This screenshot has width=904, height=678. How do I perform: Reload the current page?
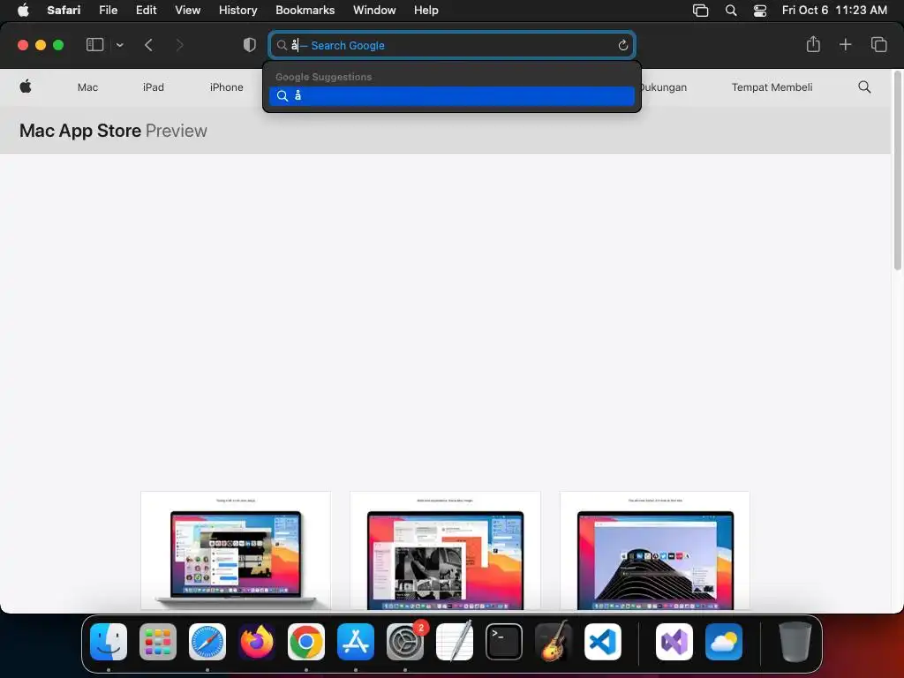pyautogui.click(x=622, y=45)
